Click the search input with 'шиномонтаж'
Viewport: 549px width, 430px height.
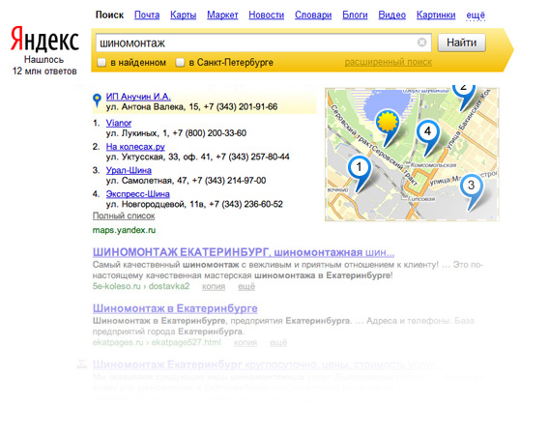(263, 43)
